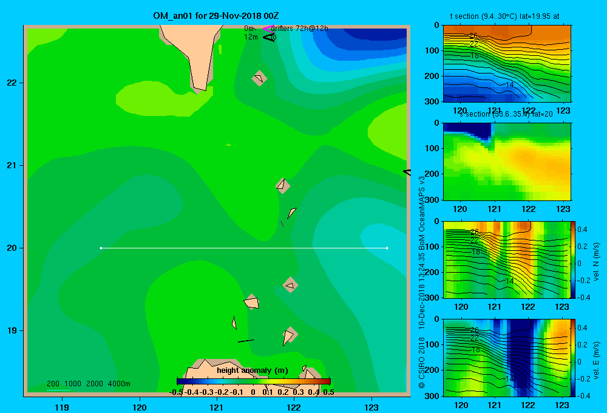Click main map latitude label 22

[x=12, y=83]
